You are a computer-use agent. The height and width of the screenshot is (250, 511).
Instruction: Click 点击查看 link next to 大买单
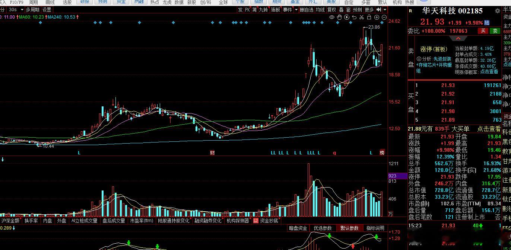coord(489,129)
